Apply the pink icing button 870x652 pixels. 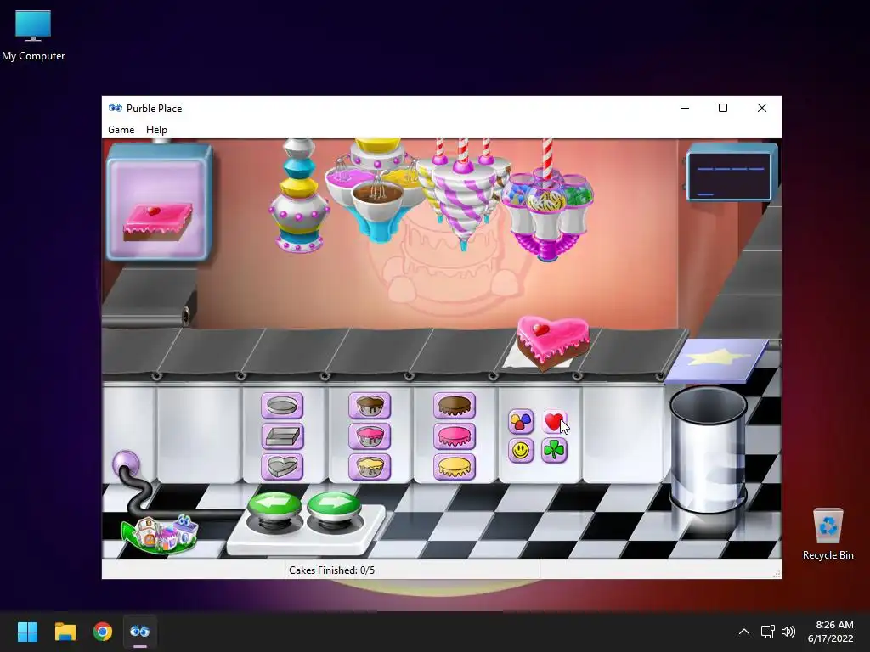click(455, 436)
